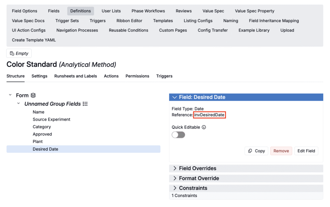Collapse the Form tree node
This screenshot has width=330, height=207.
[x=10, y=95]
